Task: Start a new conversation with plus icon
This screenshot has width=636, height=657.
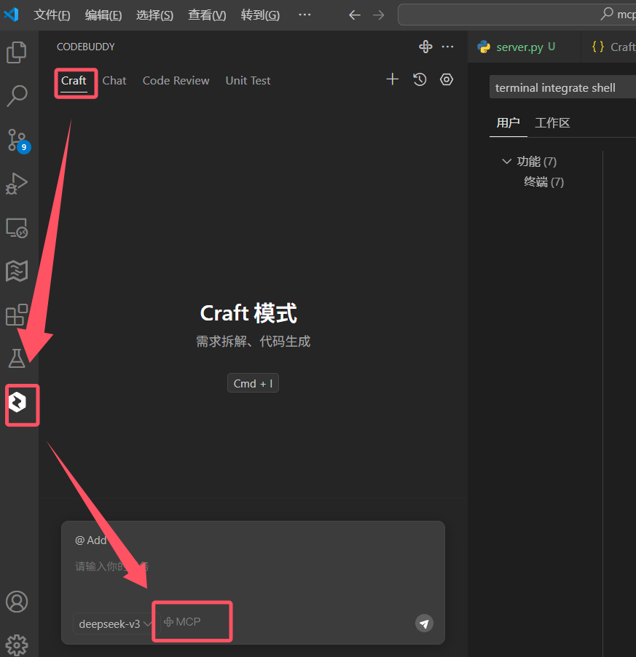Action: tap(392, 79)
